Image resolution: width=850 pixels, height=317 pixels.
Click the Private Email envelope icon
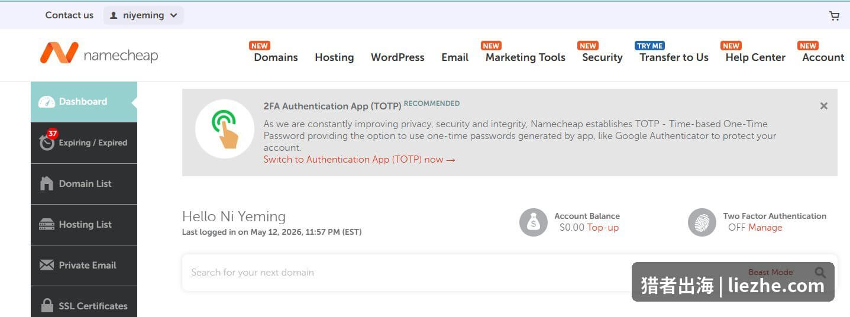47,265
